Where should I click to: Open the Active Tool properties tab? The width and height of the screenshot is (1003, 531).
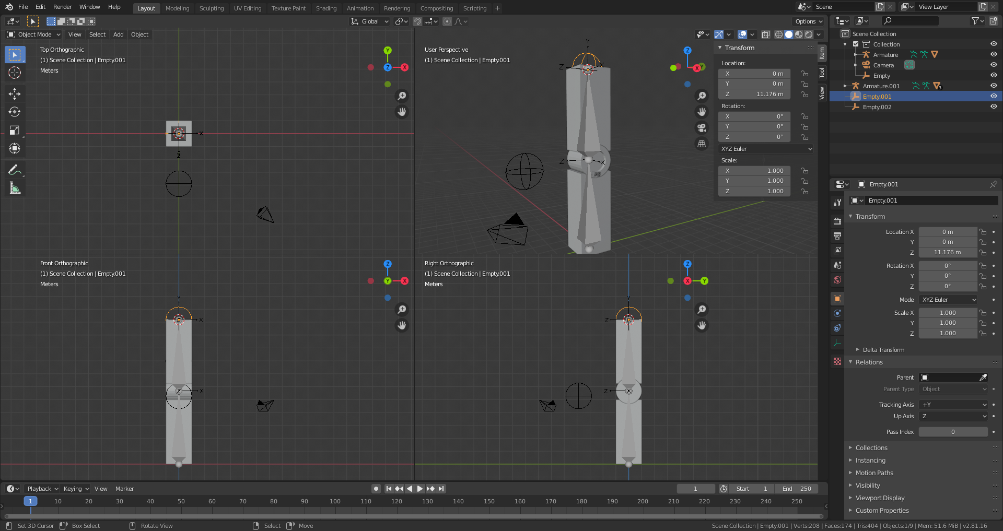pos(837,202)
